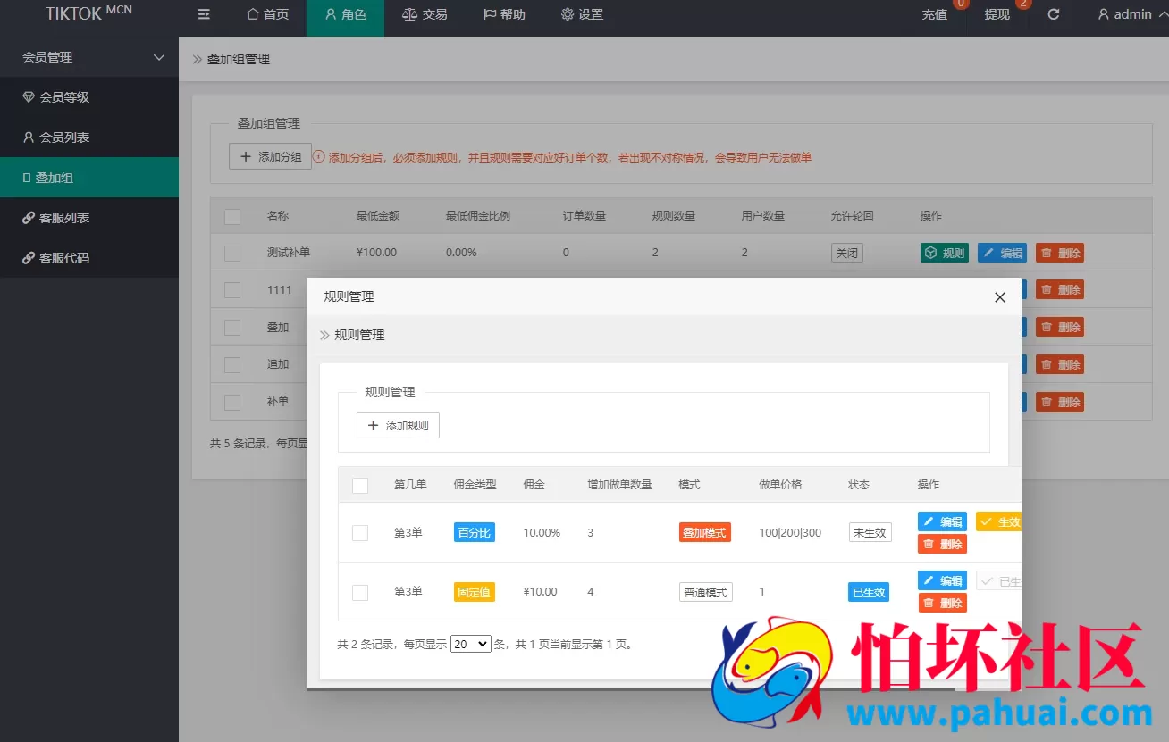Delete the 固定值 rule
Image resolution: width=1169 pixels, height=742 pixels.
(x=942, y=603)
